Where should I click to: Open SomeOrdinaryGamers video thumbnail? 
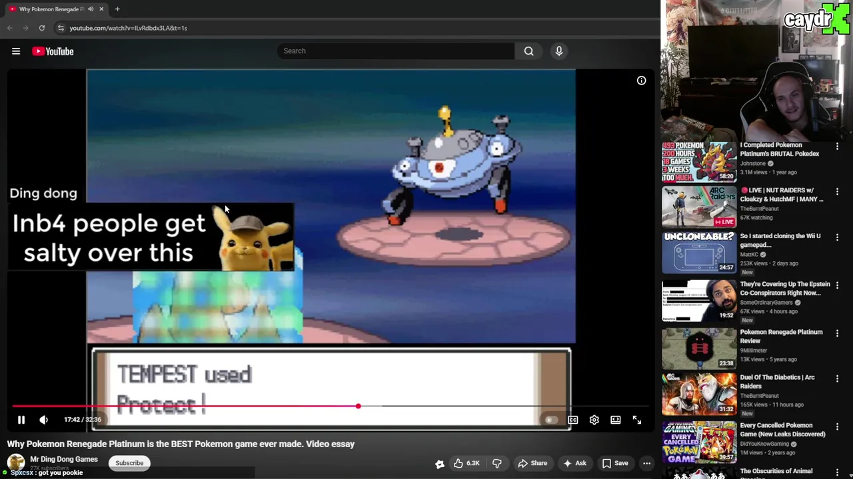pos(699,301)
